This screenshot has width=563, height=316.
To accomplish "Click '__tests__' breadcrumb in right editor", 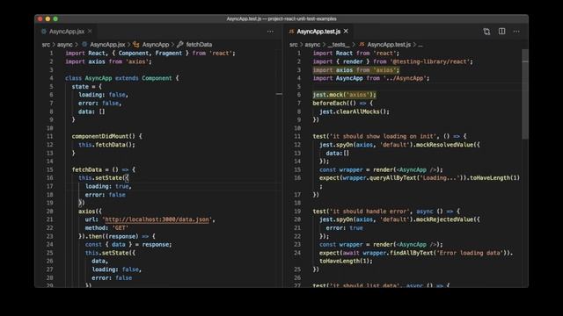I will pyautogui.click(x=338, y=45).
